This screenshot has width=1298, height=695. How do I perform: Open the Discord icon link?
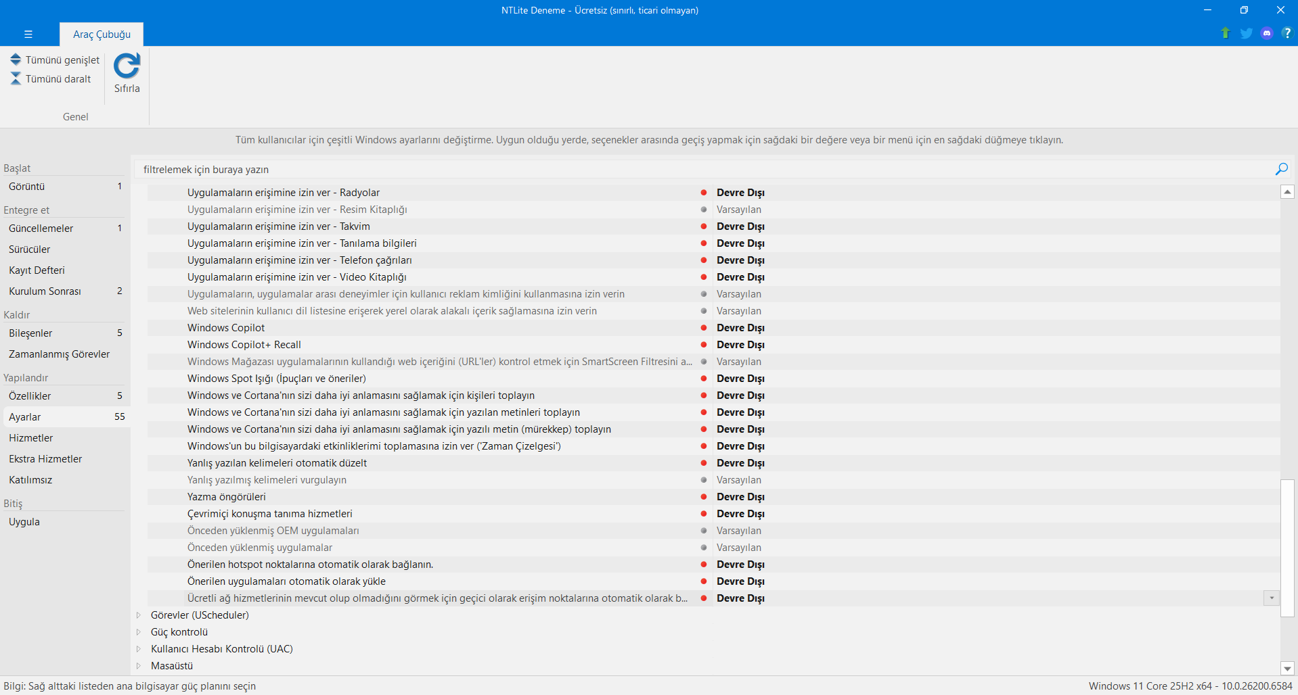click(x=1267, y=33)
